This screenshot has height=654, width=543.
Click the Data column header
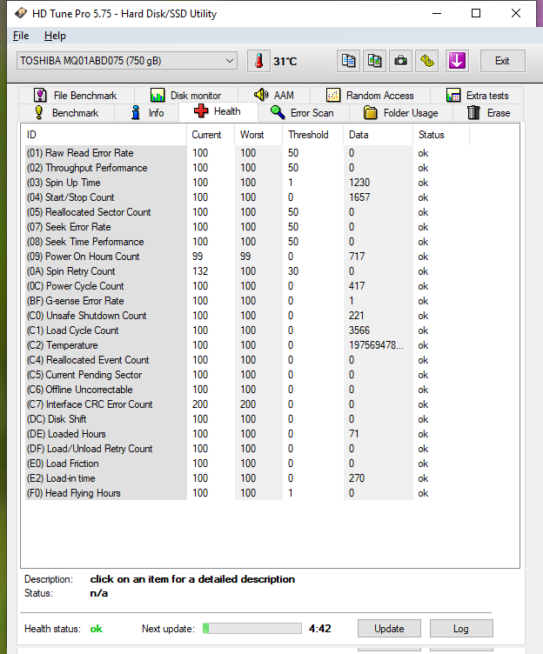[x=379, y=135]
